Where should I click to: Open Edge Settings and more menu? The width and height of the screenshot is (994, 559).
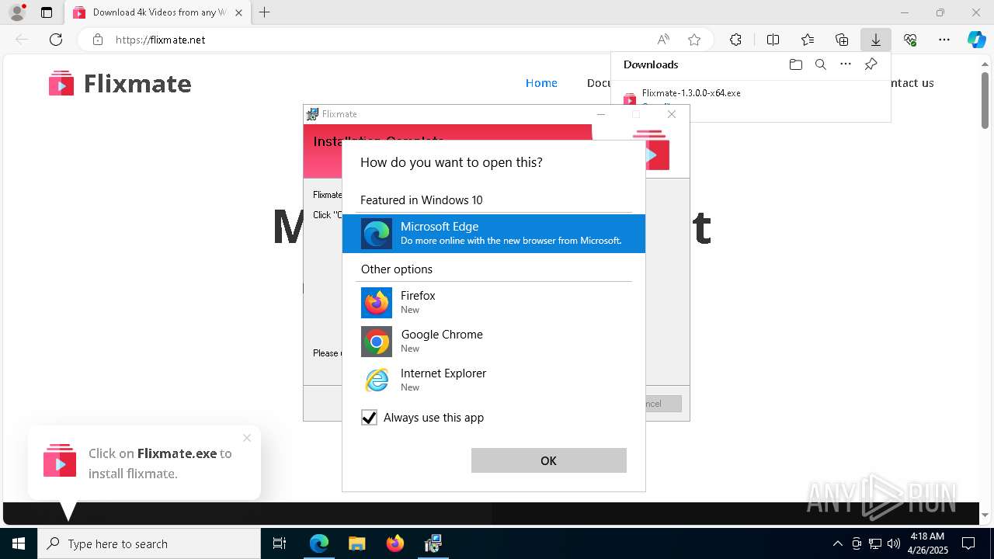pos(944,40)
